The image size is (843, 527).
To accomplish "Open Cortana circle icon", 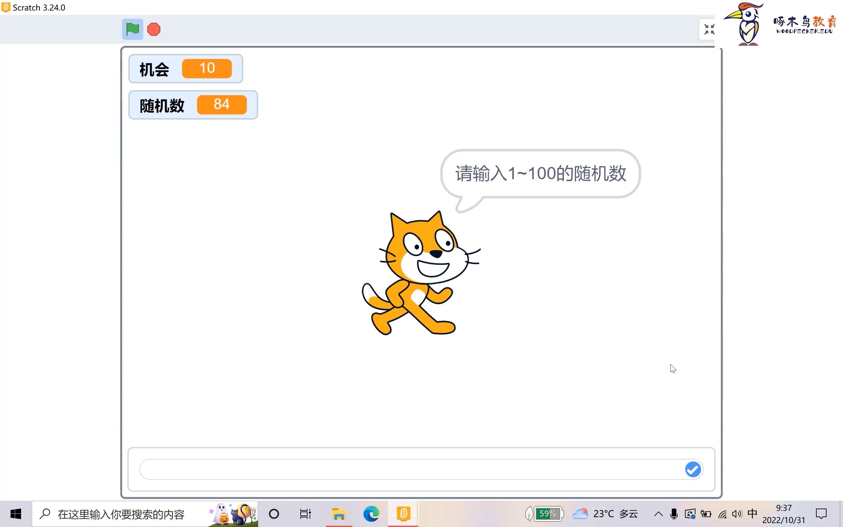I will (274, 514).
